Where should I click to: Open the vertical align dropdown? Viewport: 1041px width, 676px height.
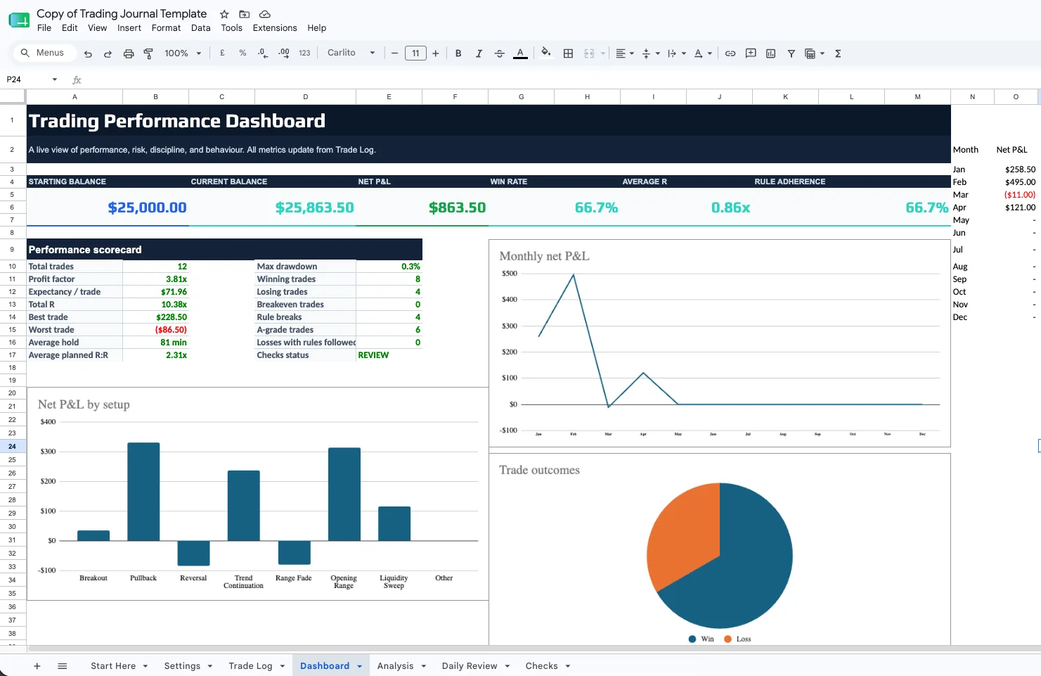(651, 53)
